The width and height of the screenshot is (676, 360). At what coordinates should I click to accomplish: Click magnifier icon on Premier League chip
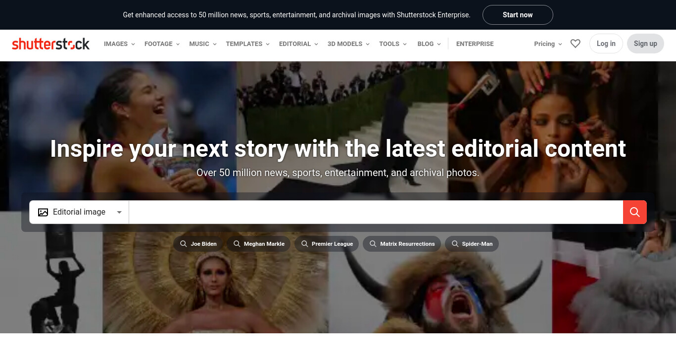[x=304, y=244]
